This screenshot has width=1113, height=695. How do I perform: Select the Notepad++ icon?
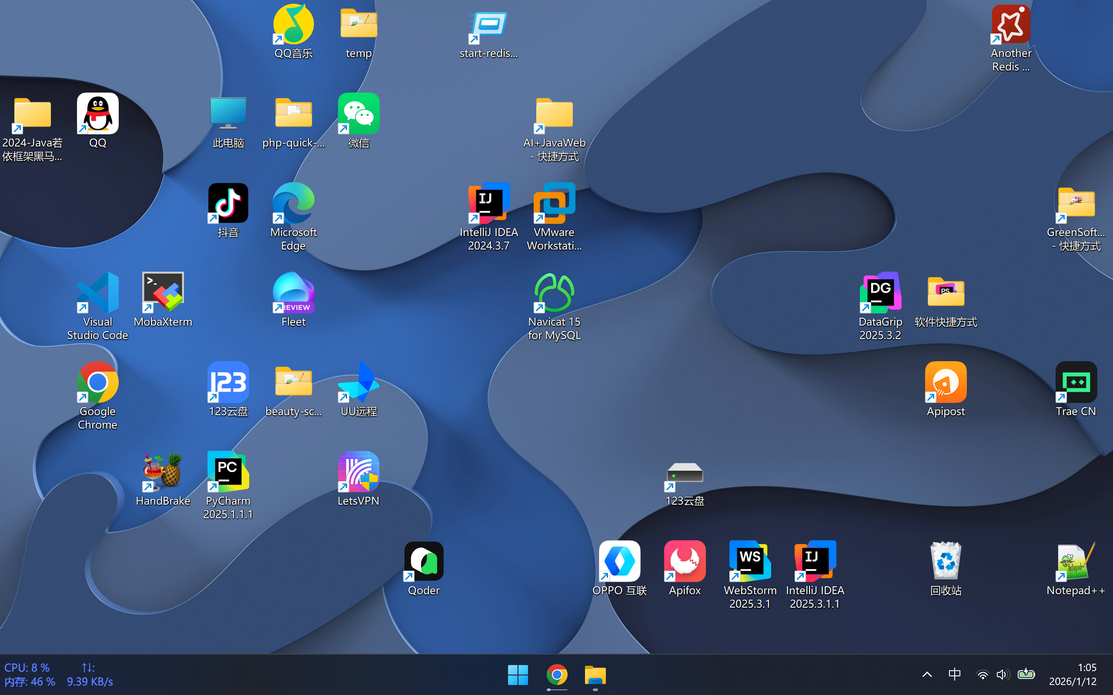click(1076, 561)
